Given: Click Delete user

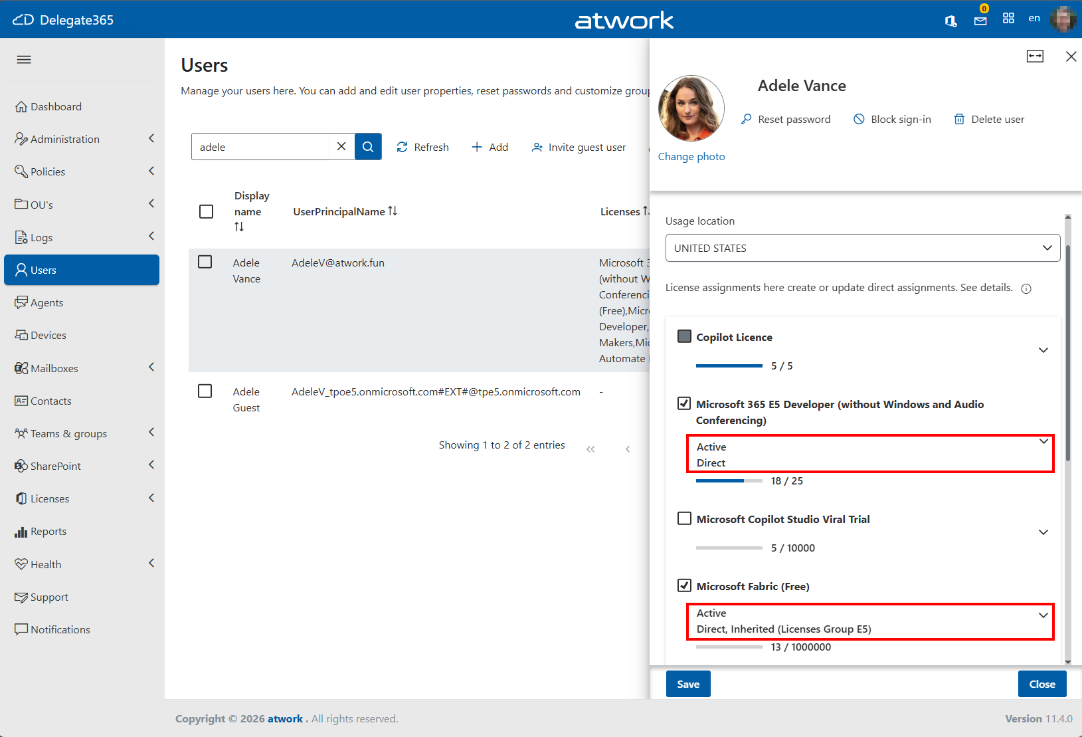Looking at the screenshot, I should (x=989, y=119).
